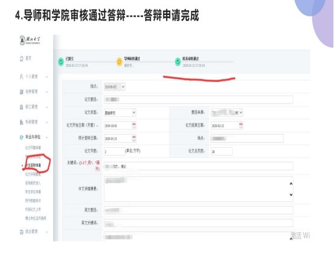This screenshot has height=258, width=334.
Task: Open the 批次 dropdown showing 2020年6月
Action: tap(115, 87)
